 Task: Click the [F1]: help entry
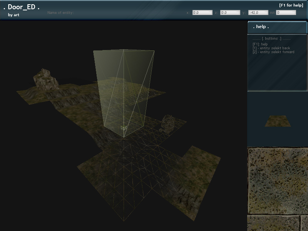tap(260, 44)
